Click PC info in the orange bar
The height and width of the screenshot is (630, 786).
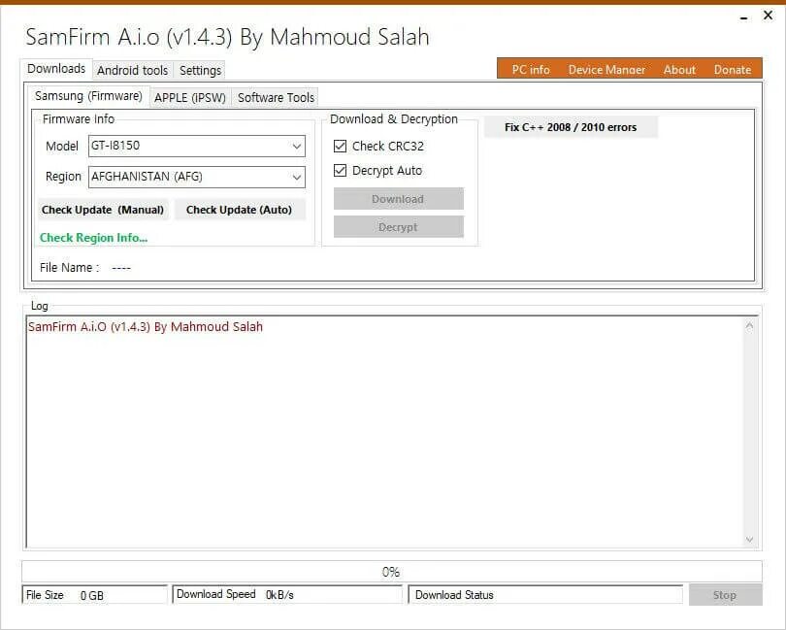point(531,70)
